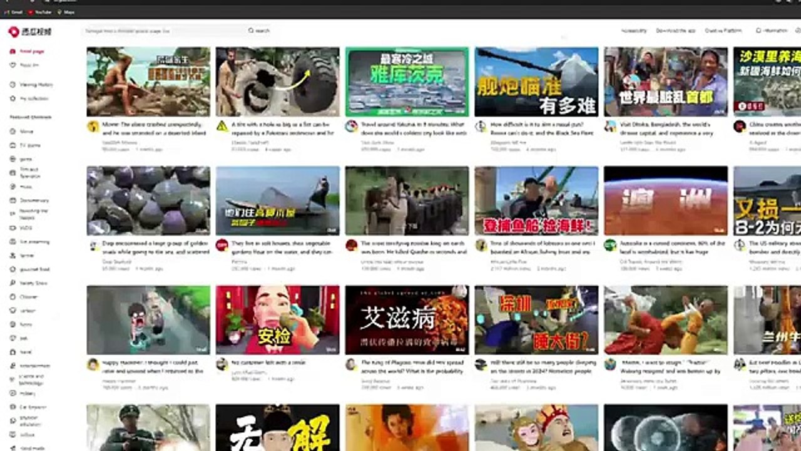This screenshot has height=451, width=801.
Task: Play the naval gun aiming video thumbnail
Action: coord(536,81)
